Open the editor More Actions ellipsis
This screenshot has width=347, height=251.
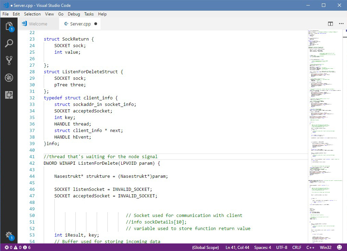pos(341,24)
